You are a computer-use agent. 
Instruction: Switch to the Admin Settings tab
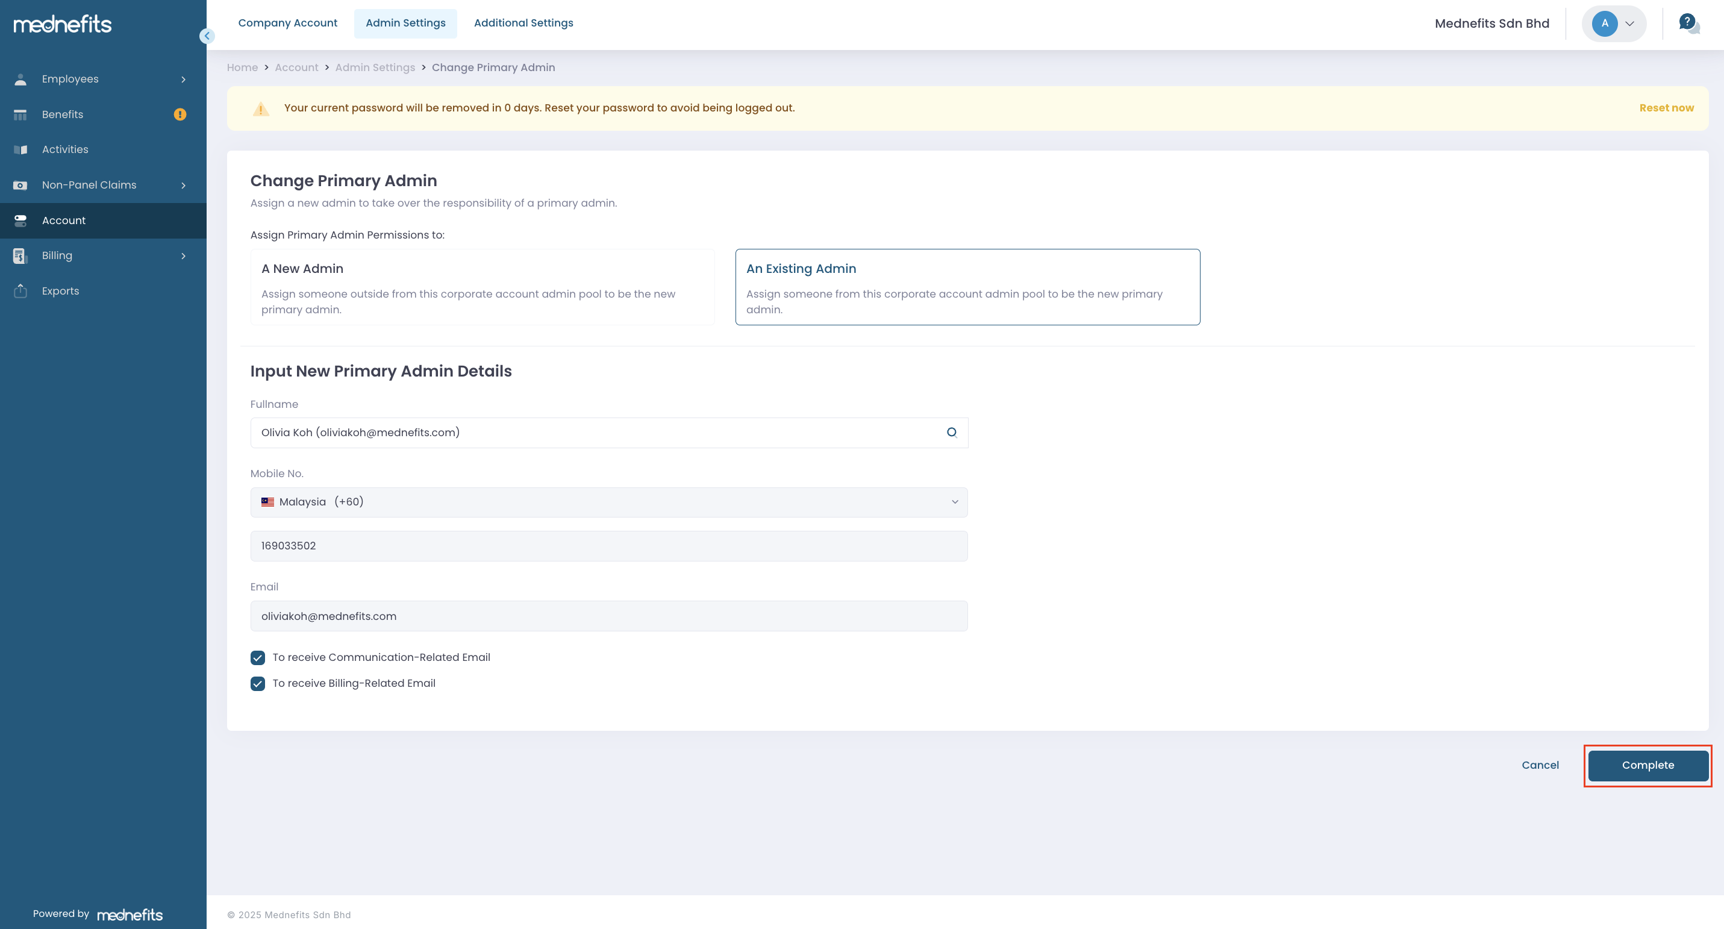[405, 23]
